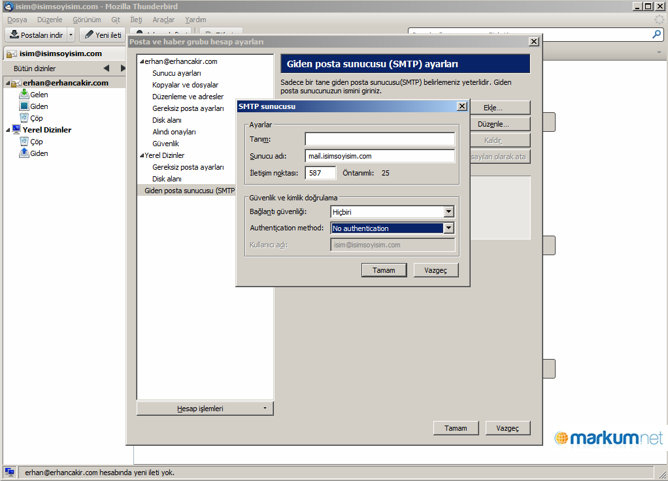Select Sunucu ayarları in settings tree

176,73
